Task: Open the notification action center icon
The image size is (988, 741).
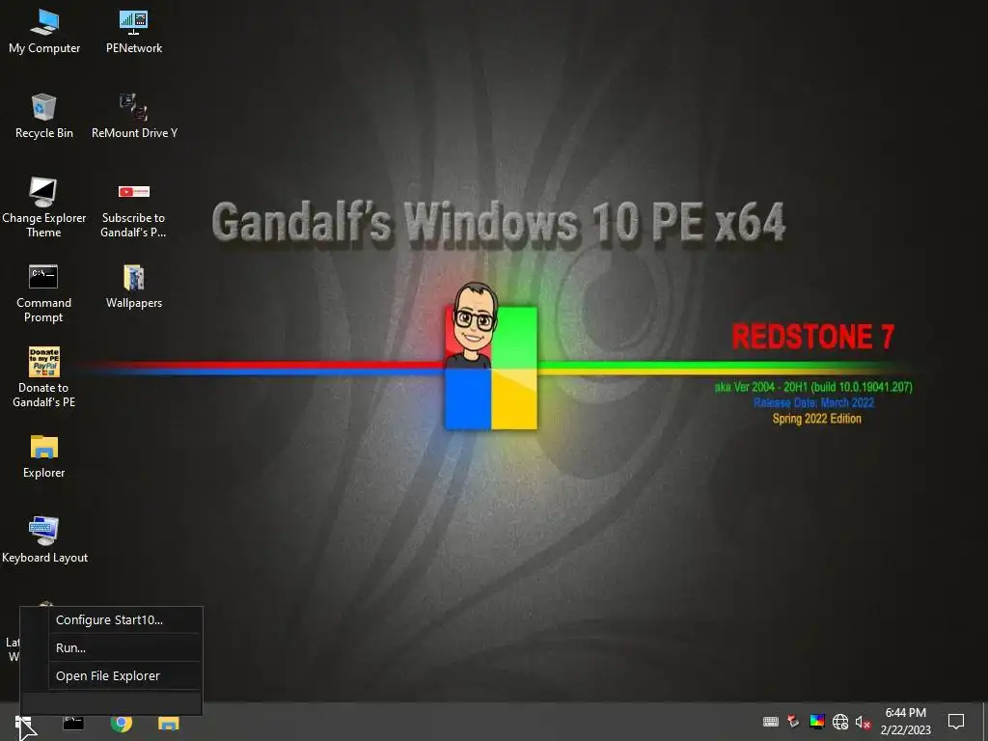Action: click(956, 722)
